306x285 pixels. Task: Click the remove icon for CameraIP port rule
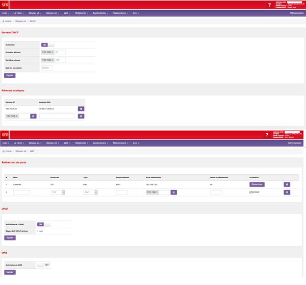287,184
